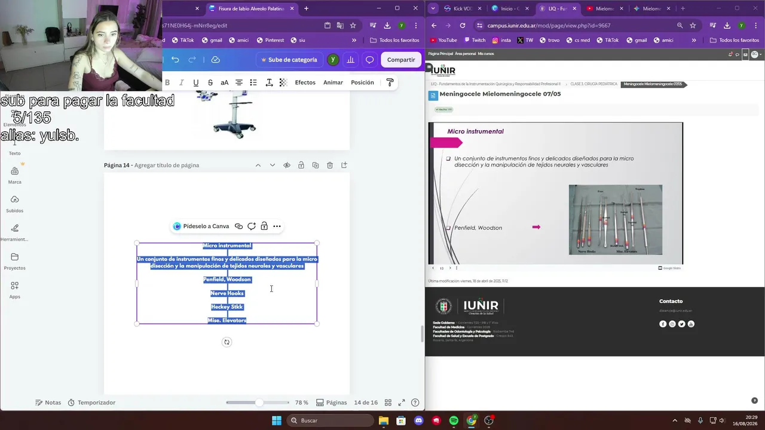
Task: Turn on bulleted list formatting
Action: tap(253, 82)
